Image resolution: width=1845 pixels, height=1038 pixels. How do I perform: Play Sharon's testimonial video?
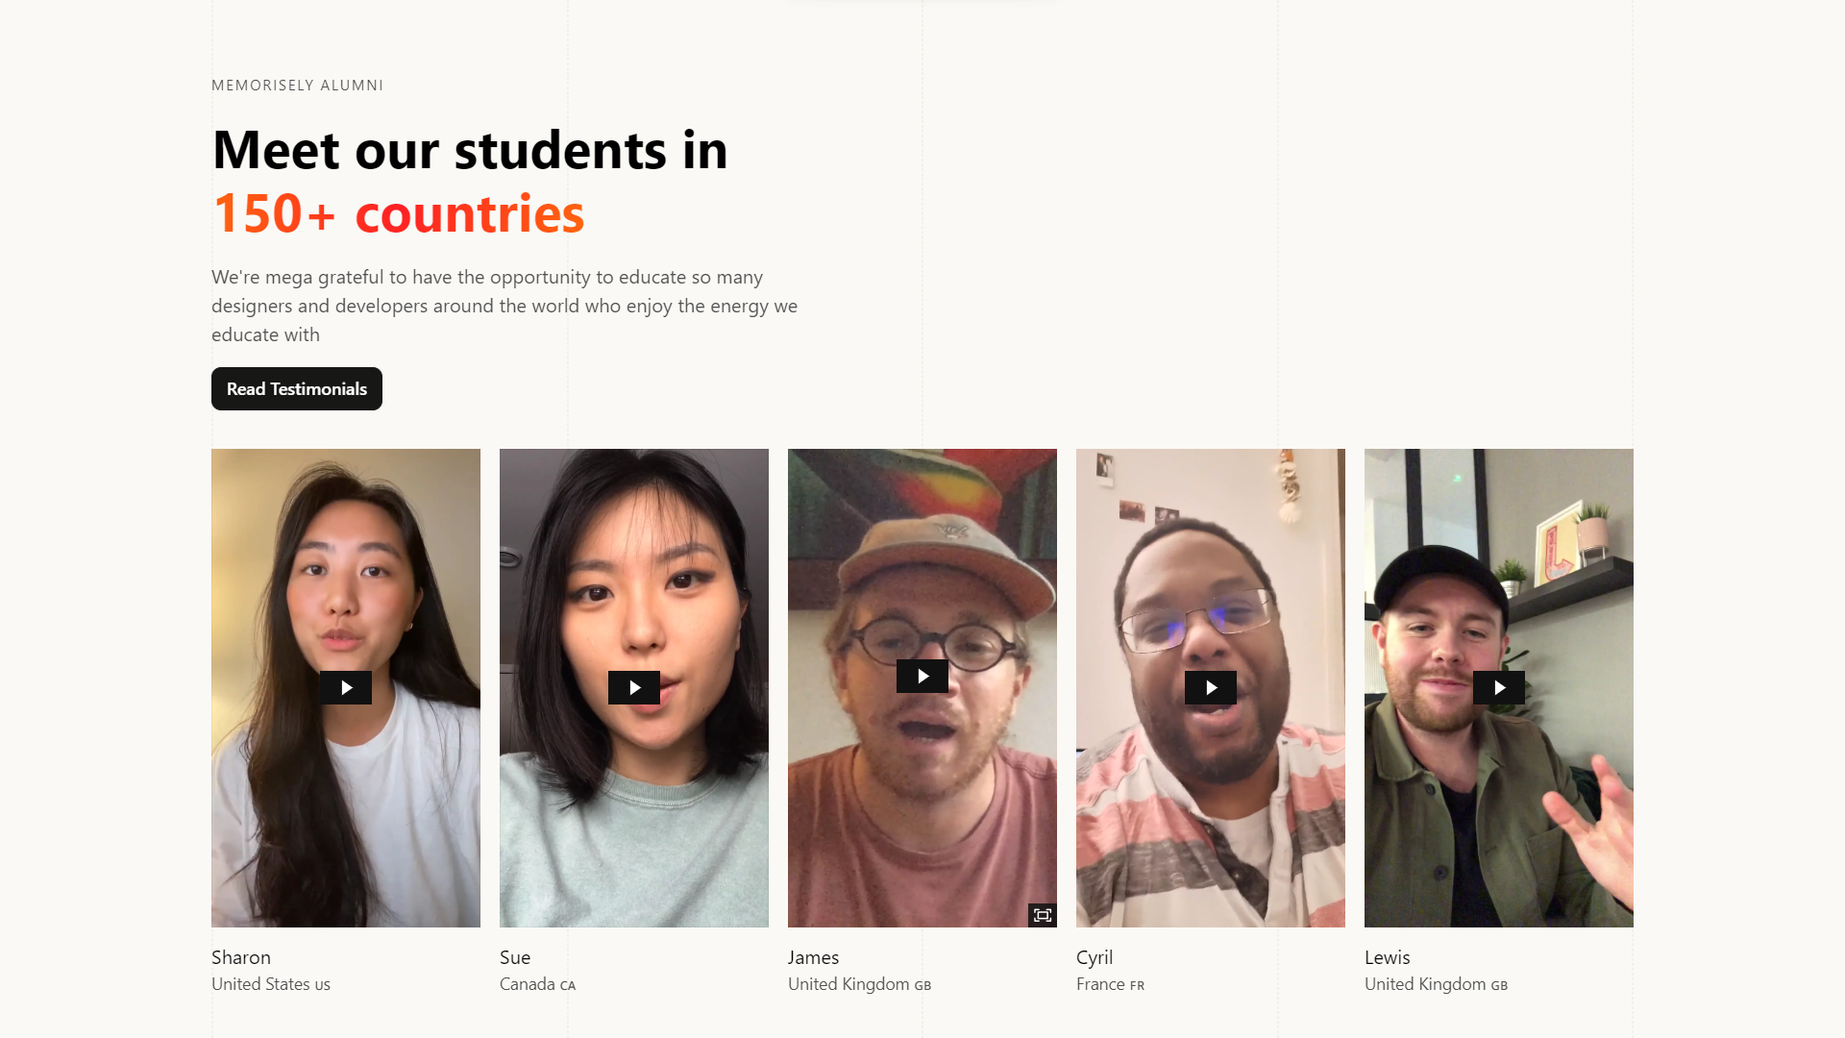tap(346, 688)
